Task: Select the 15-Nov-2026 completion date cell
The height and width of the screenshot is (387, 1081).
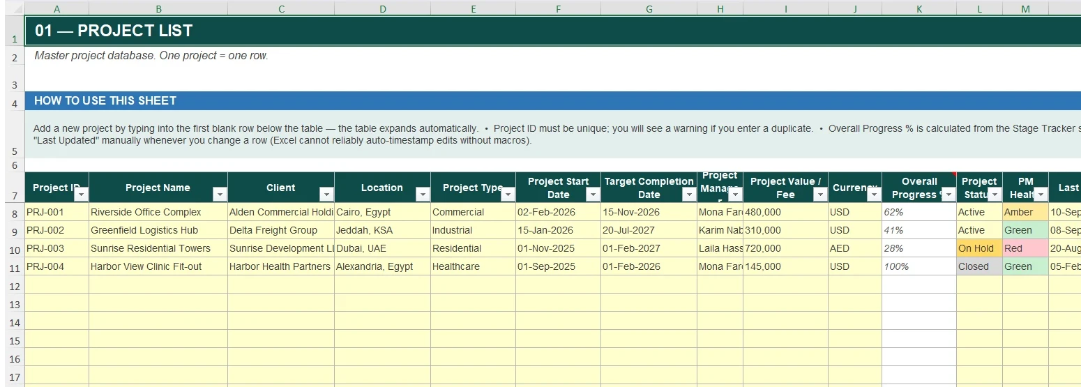Action: [x=649, y=212]
